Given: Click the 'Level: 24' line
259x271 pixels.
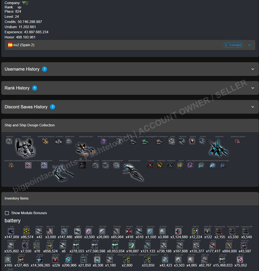Looking at the screenshot, I should pos(12,17).
